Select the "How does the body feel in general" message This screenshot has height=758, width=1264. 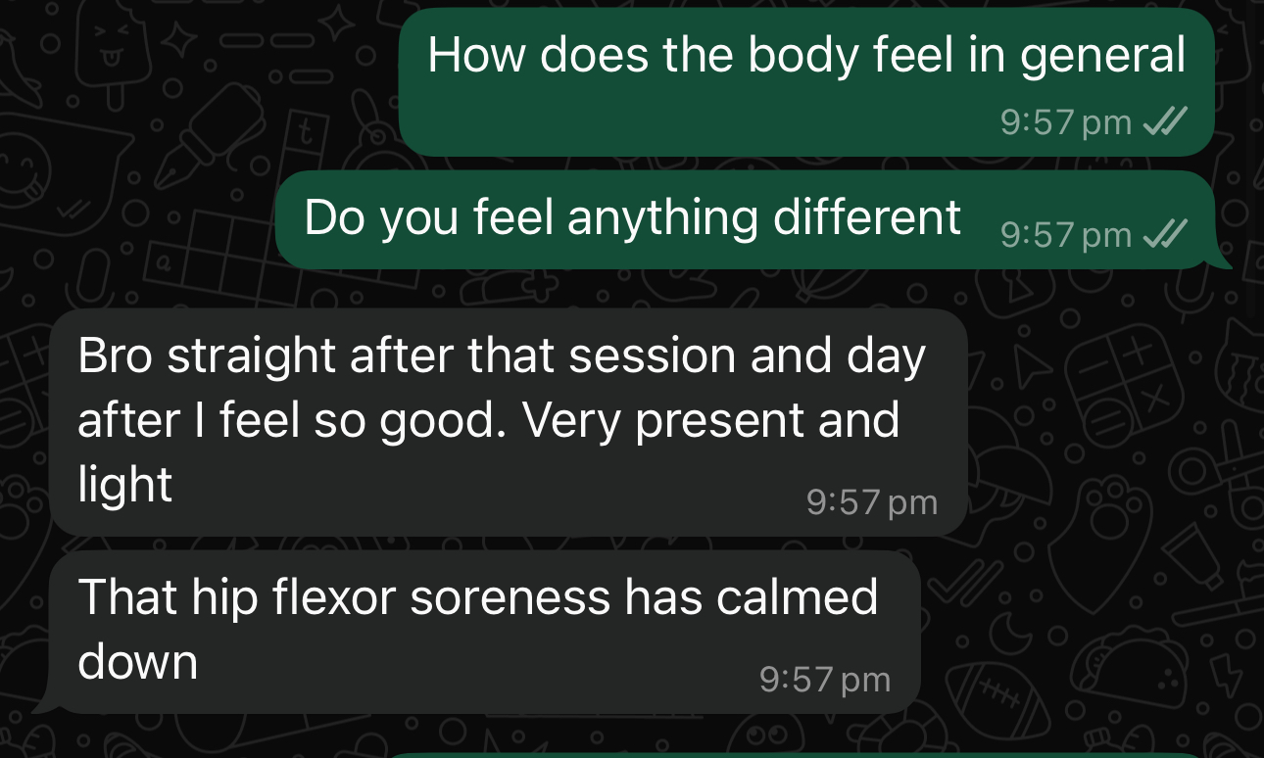(806, 82)
